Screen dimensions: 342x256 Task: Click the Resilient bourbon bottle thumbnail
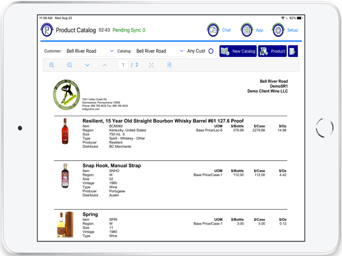[65, 131]
